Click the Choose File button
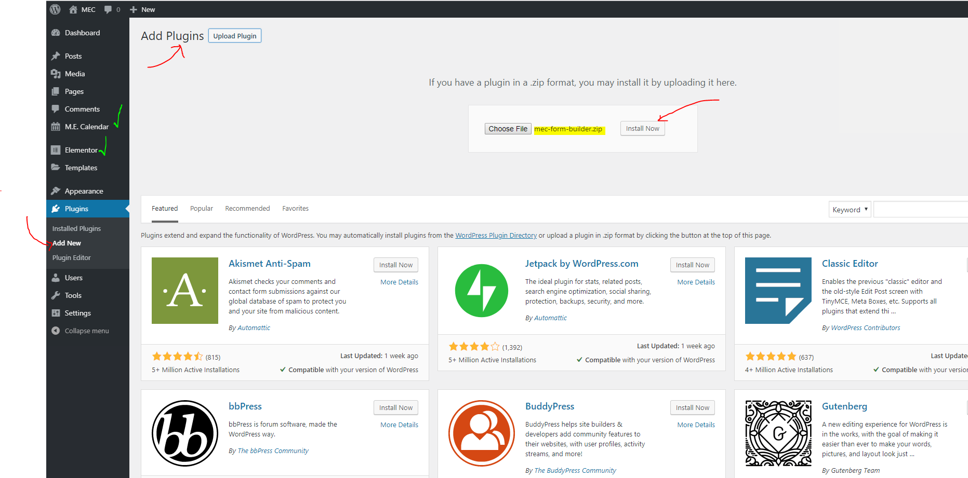968x478 pixels. [x=508, y=129]
